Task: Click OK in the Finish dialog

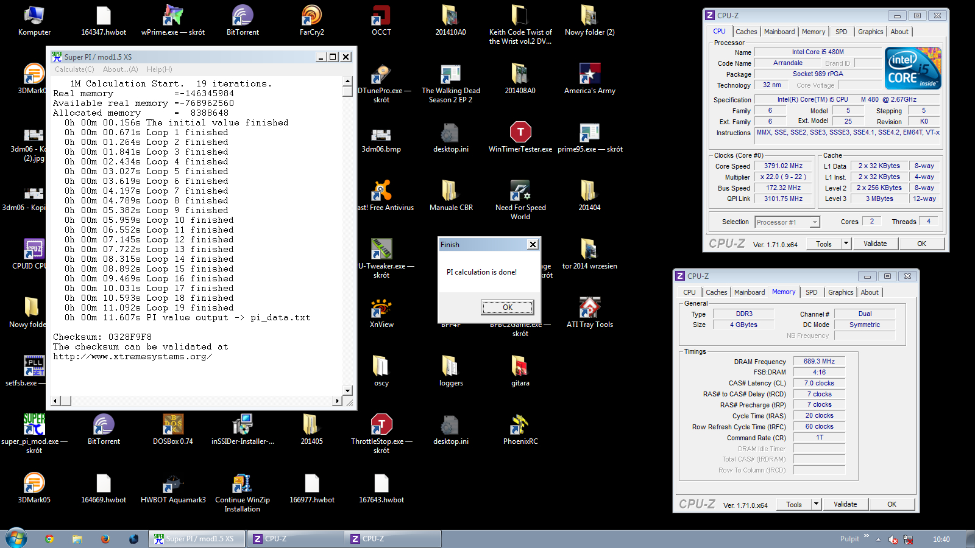Action: [x=508, y=307]
